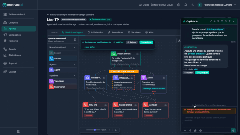Start a new conversation in Copilote IA
This screenshot has height=135, width=240.
pos(222,21)
